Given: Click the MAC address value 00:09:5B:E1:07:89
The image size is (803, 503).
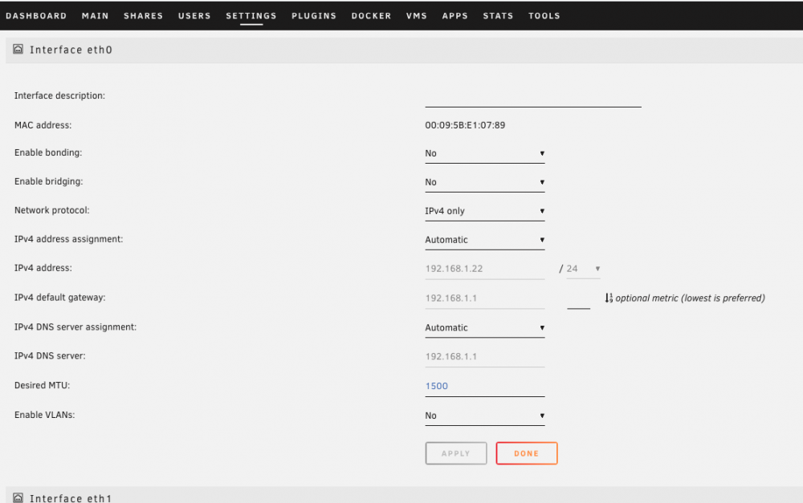Looking at the screenshot, I should click(465, 125).
